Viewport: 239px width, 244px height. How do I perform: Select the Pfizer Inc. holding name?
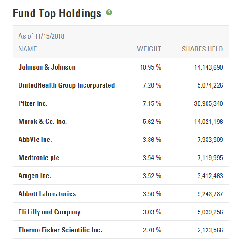click(x=33, y=103)
